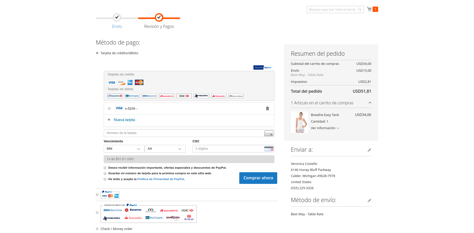Expand Ver información product details
The image size is (474, 233).
pyautogui.click(x=325, y=128)
